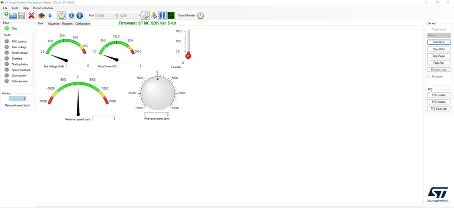454x208 pixels.
Task: Click the Close Monitor label
Action: point(187,15)
